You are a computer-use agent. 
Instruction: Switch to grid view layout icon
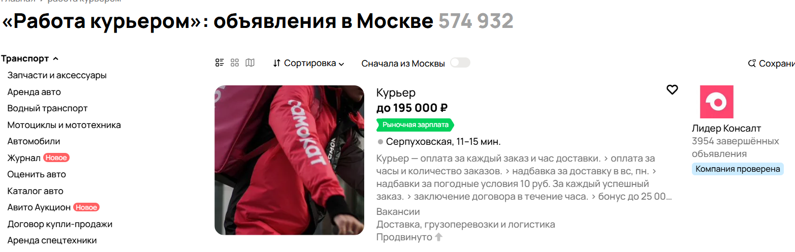point(235,63)
